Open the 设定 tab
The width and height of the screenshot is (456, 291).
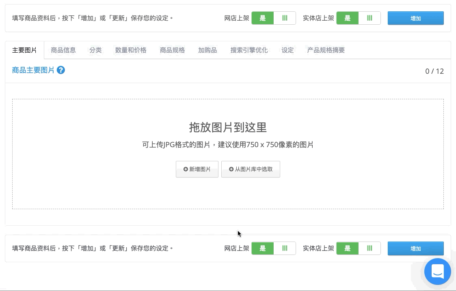point(287,50)
